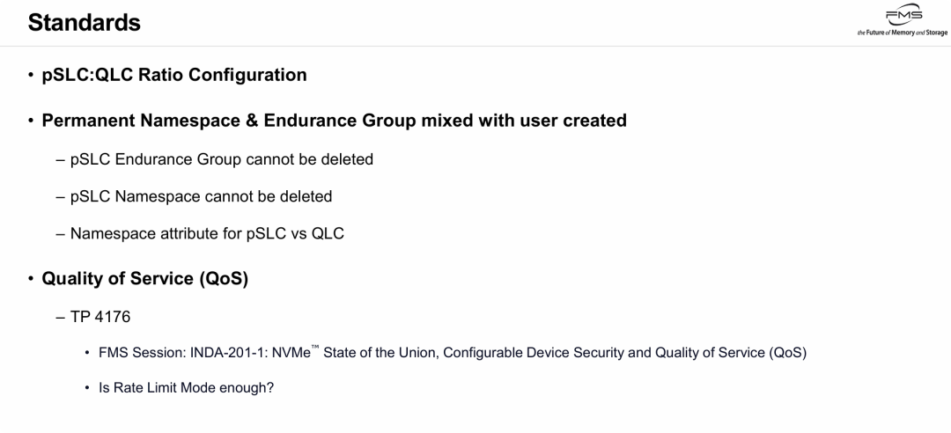Select the Standards slide title
Image resolution: width=951 pixels, height=433 pixels.
(x=85, y=23)
